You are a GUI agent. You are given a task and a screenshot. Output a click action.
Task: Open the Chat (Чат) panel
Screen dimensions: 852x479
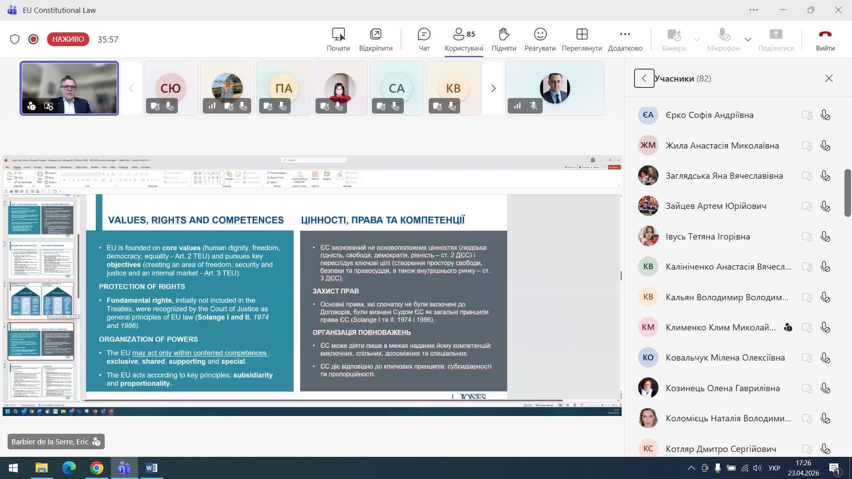click(424, 39)
